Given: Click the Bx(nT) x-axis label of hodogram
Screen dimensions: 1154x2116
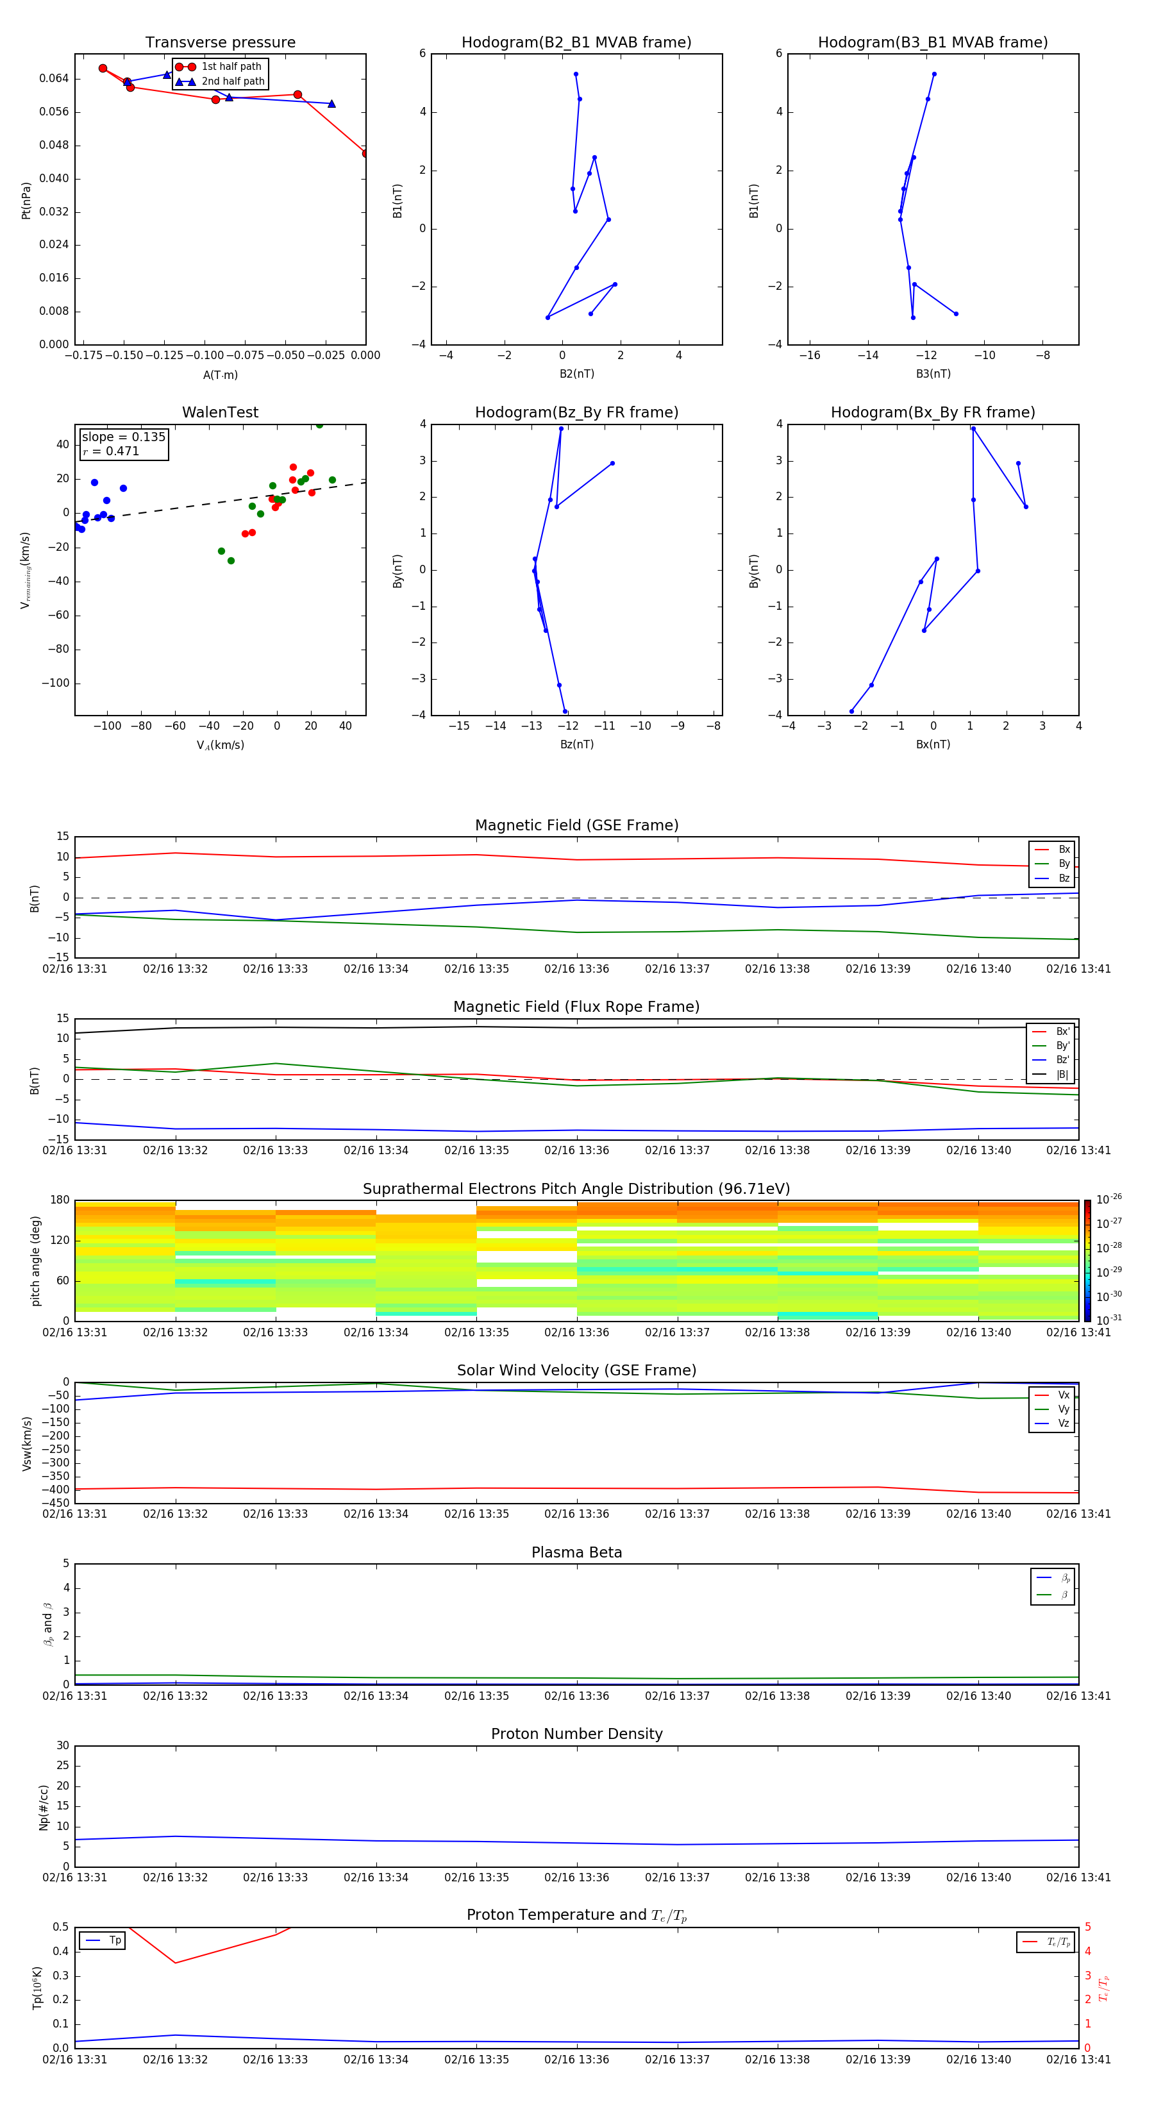Looking at the screenshot, I should 933,744.
